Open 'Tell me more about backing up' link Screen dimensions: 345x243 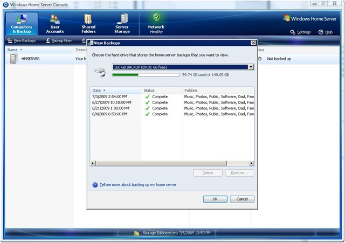coord(138,185)
